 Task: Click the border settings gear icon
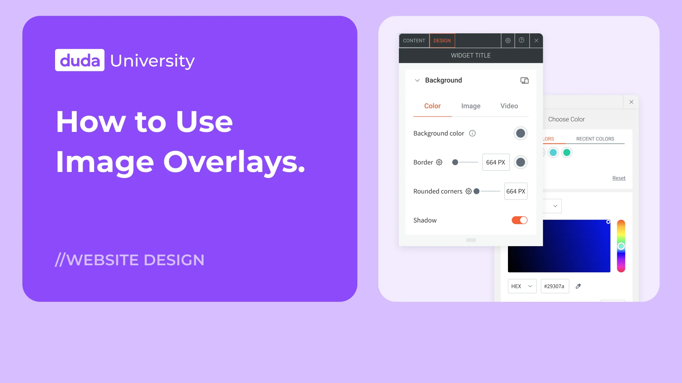(x=439, y=162)
